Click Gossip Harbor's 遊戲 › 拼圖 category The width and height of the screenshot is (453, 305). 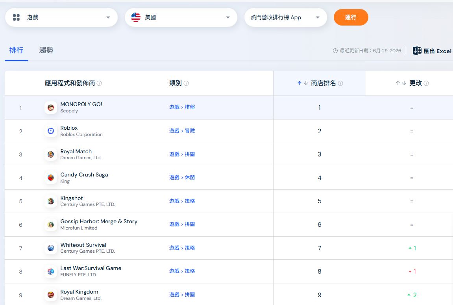coord(182,224)
